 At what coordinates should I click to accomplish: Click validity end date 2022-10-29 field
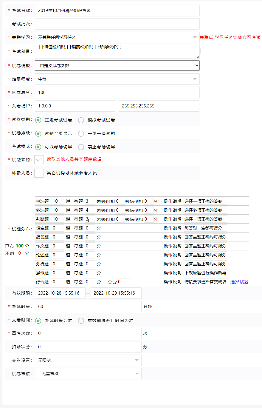116,293
